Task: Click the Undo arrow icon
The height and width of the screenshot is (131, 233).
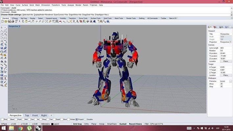Action: click(30, 21)
